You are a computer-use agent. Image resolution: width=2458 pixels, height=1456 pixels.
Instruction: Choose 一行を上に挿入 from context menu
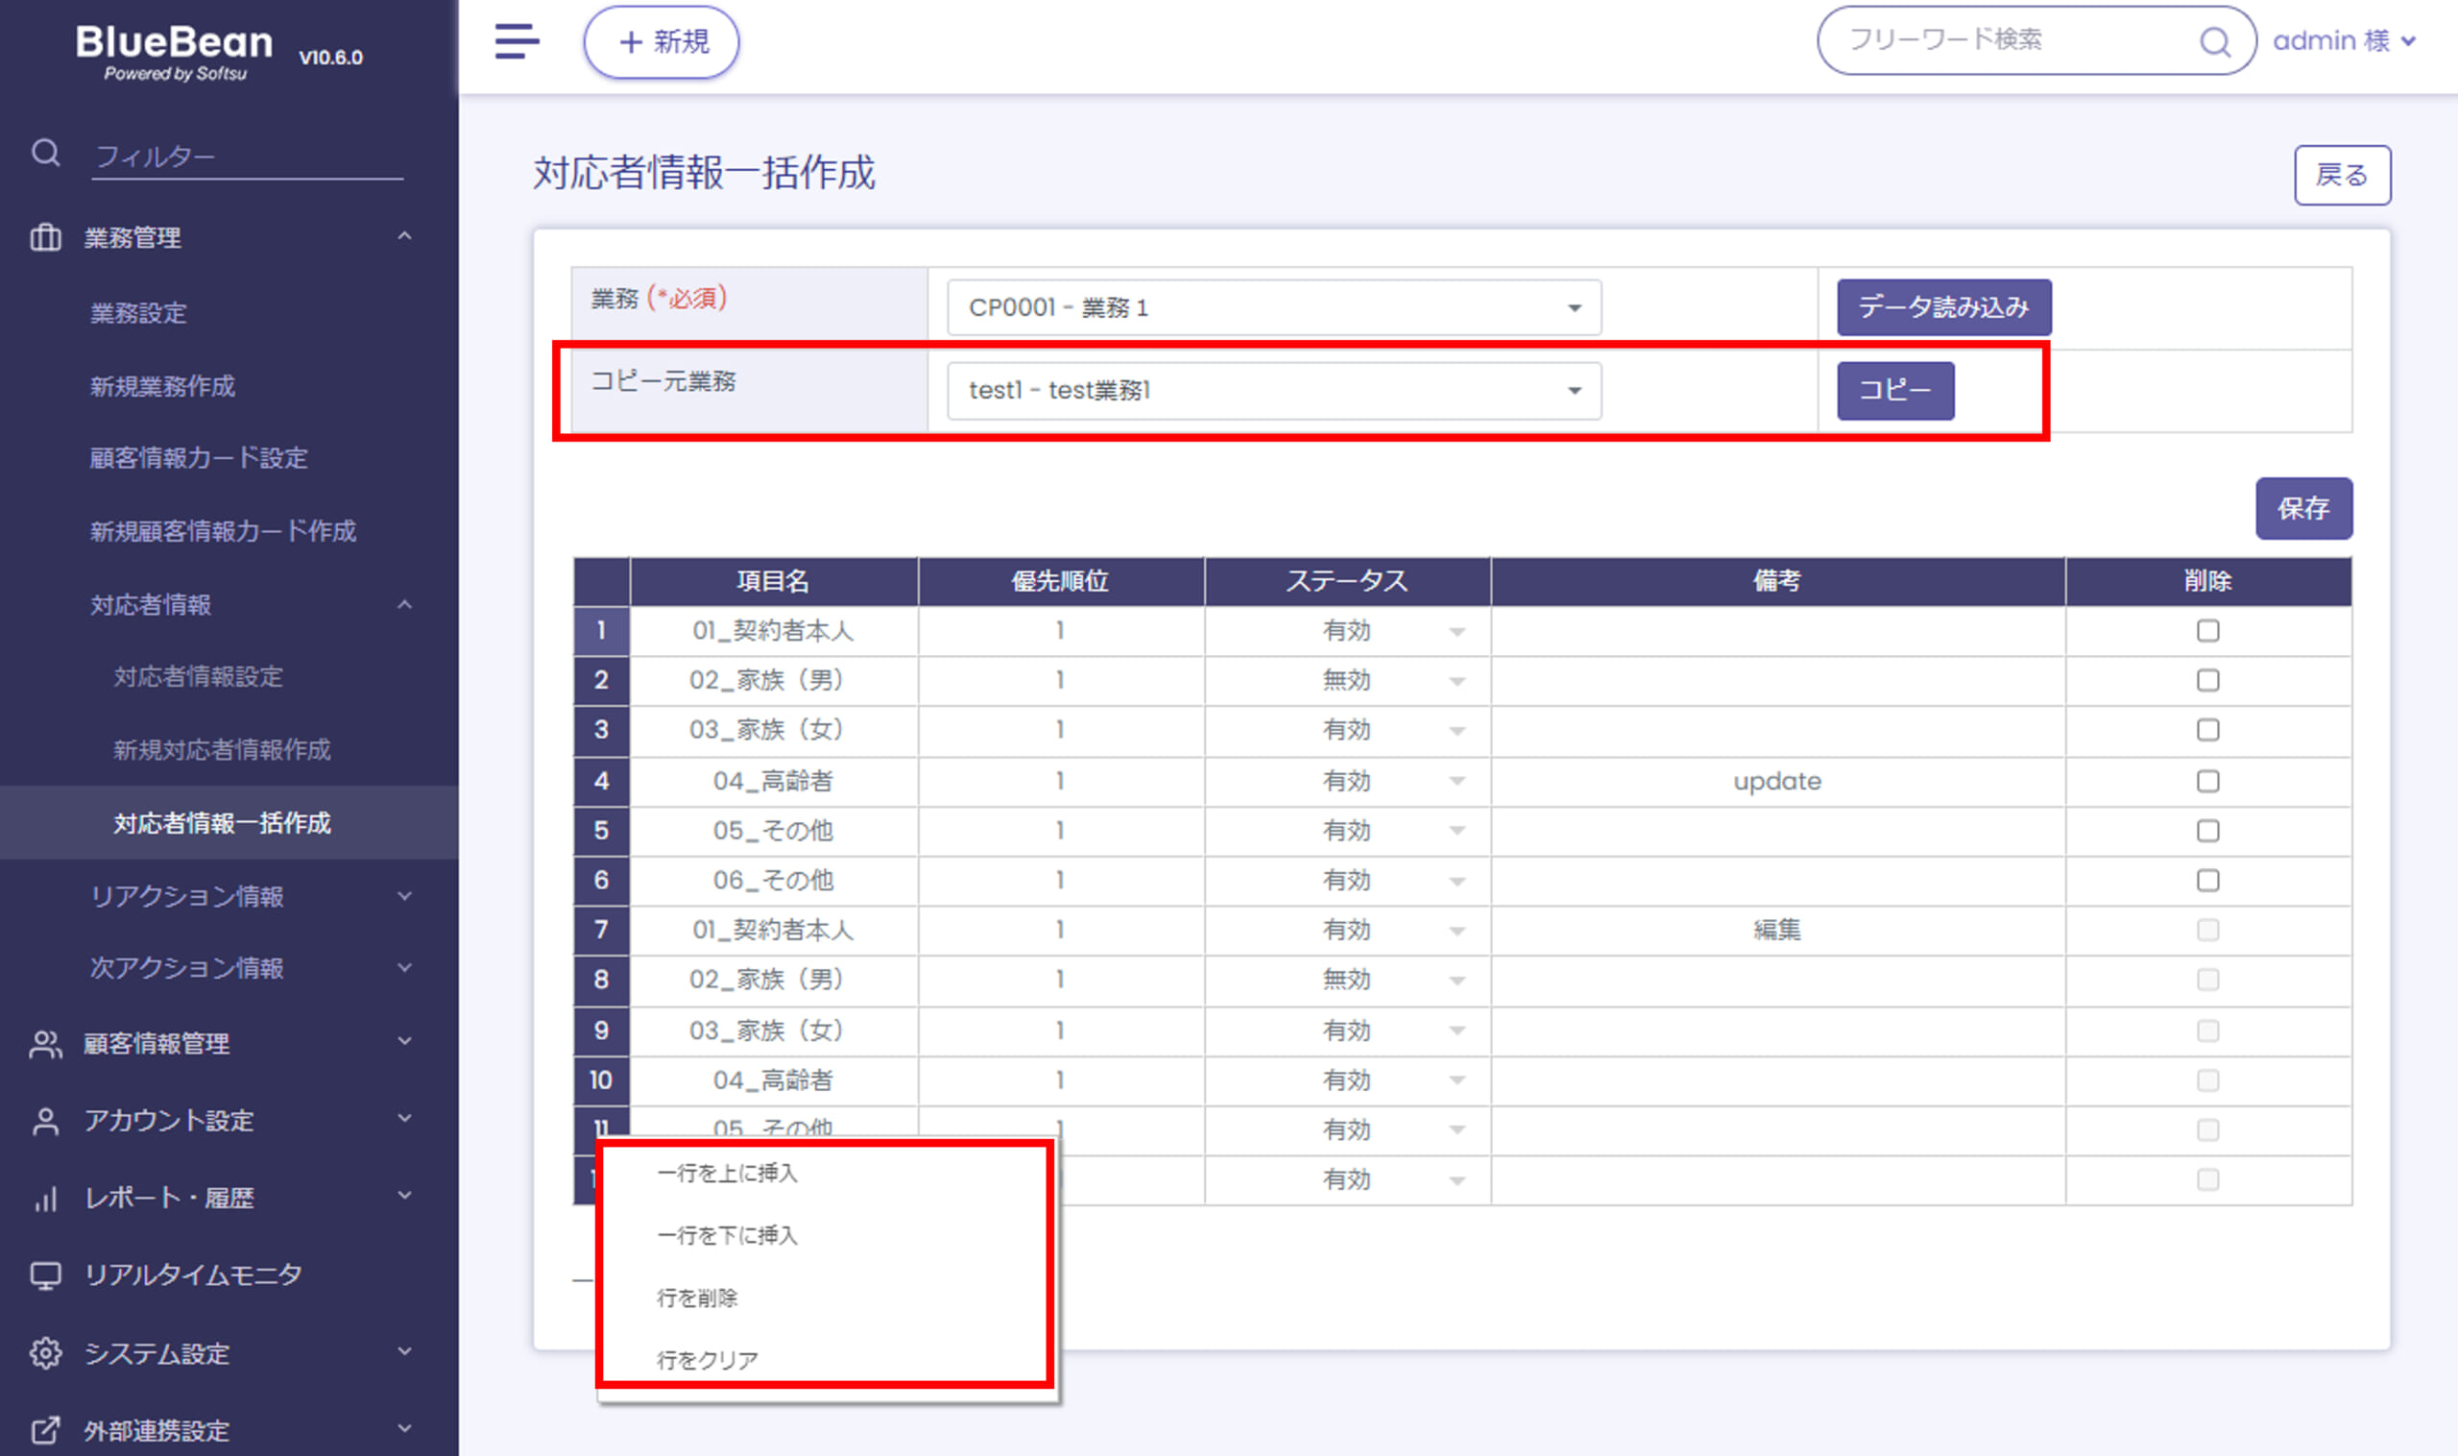(x=727, y=1173)
